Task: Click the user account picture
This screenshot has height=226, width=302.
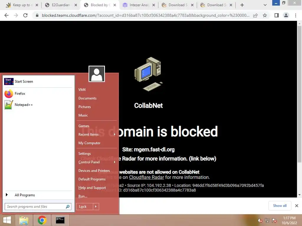Action: [x=97, y=74]
